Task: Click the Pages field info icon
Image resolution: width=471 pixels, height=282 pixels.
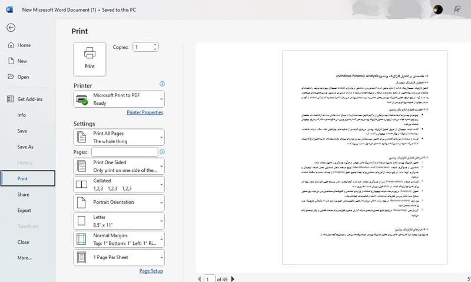Action: coord(162,152)
